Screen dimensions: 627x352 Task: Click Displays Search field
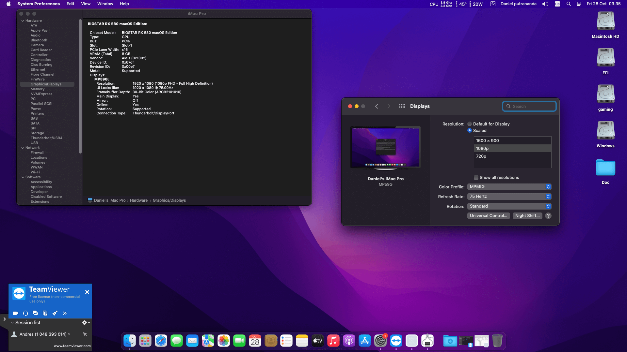529,106
